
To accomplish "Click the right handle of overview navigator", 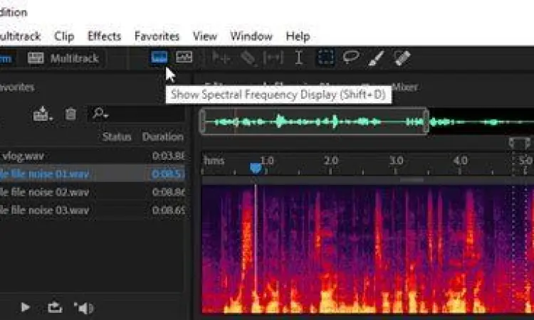I will [x=426, y=122].
